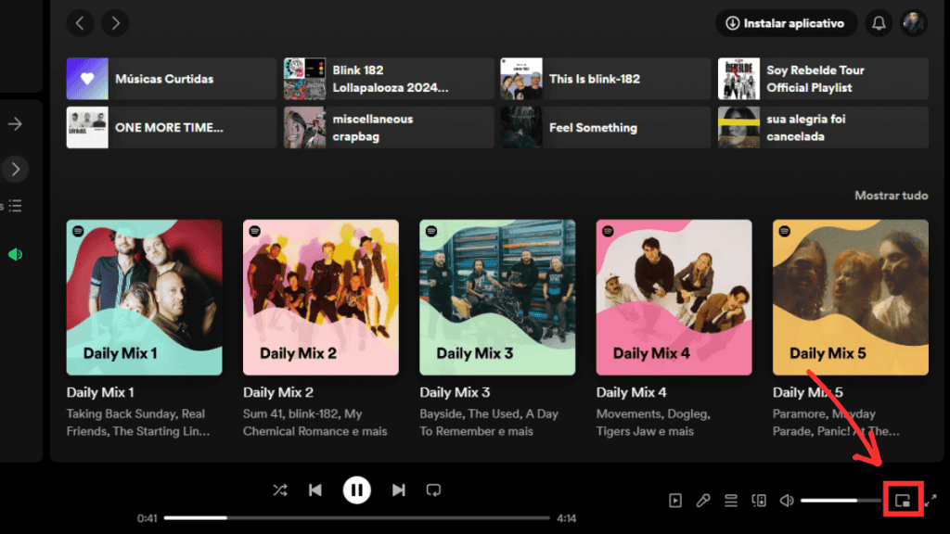Adjust the volume slider

point(840,500)
